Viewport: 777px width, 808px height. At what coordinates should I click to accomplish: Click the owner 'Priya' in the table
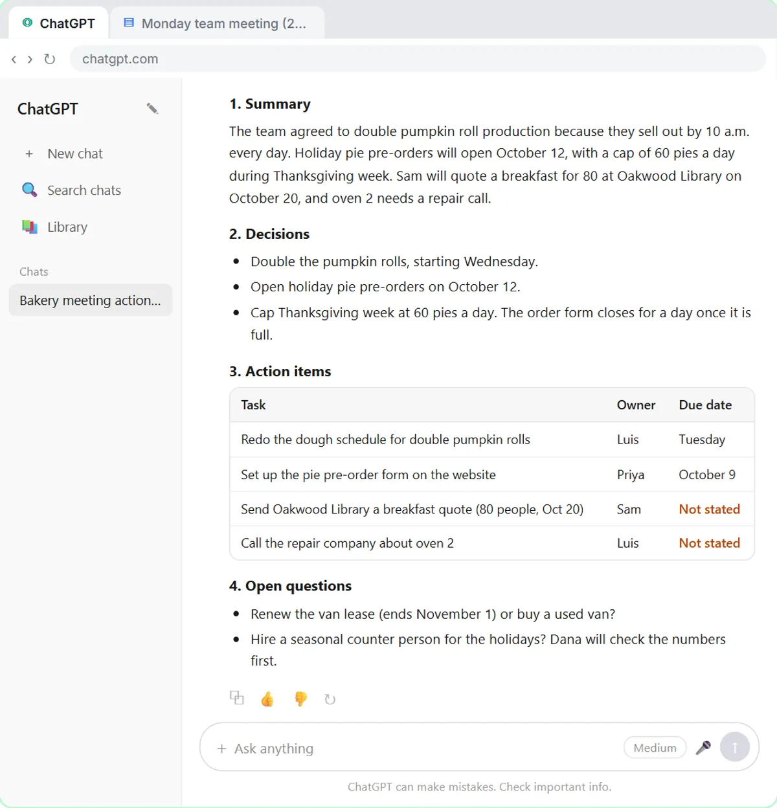[x=631, y=475]
